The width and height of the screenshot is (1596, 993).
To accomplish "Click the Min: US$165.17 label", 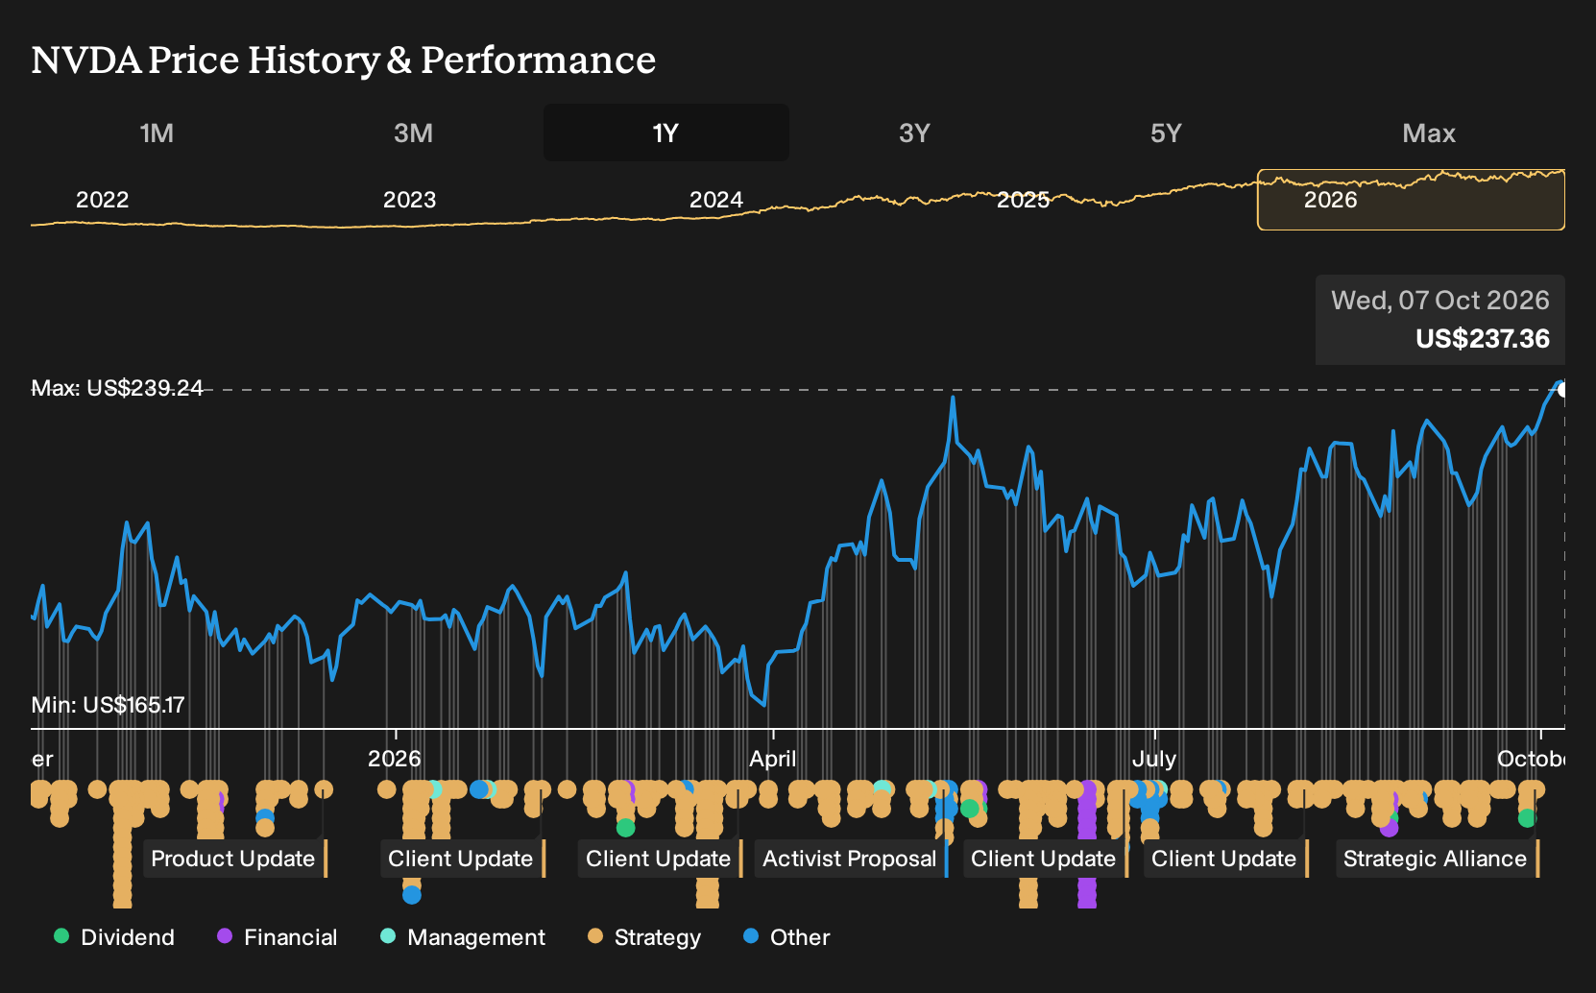I will pyautogui.click(x=108, y=705).
